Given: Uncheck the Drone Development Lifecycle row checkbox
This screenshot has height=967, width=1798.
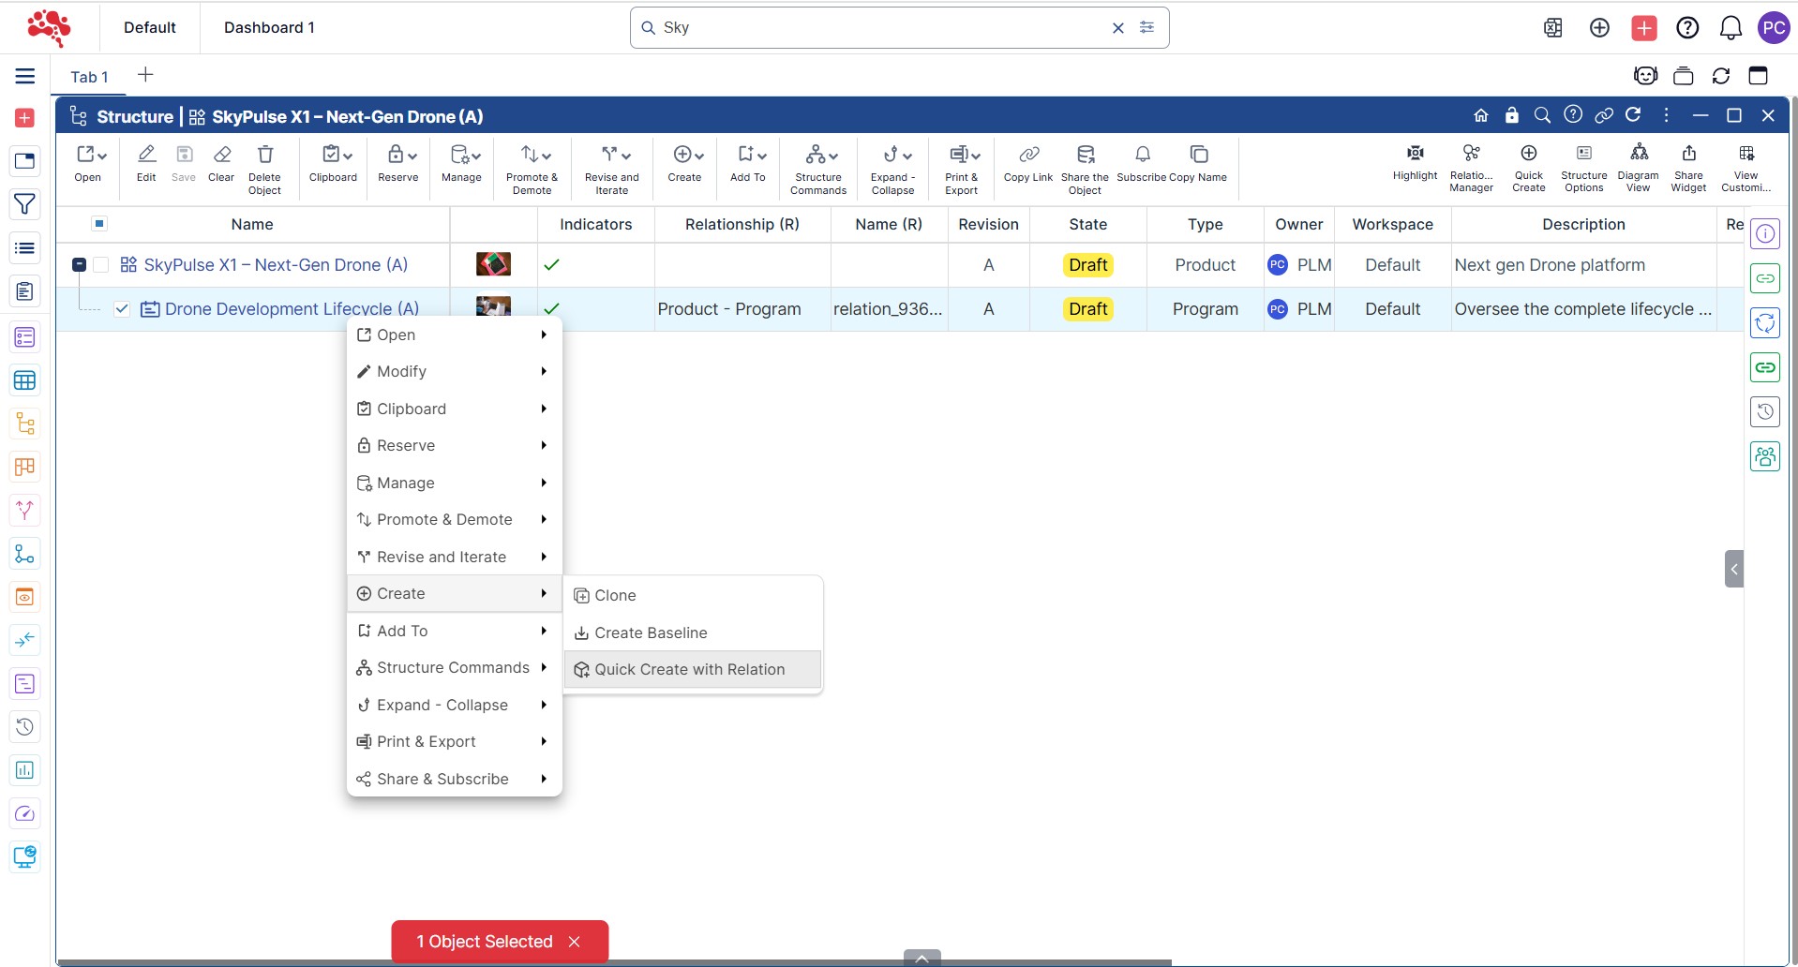Looking at the screenshot, I should click(122, 309).
